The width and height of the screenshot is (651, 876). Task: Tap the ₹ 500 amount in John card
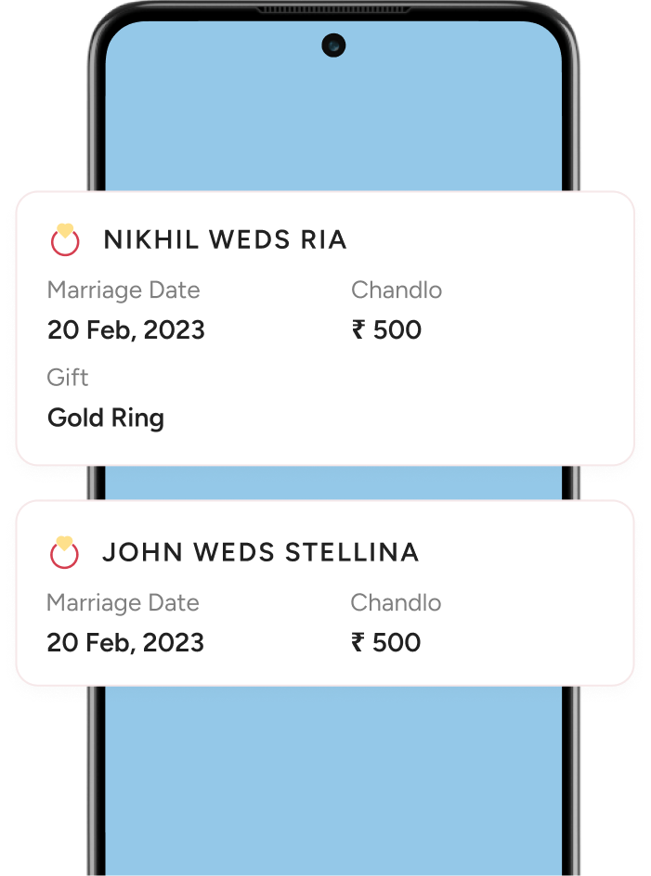[385, 642]
